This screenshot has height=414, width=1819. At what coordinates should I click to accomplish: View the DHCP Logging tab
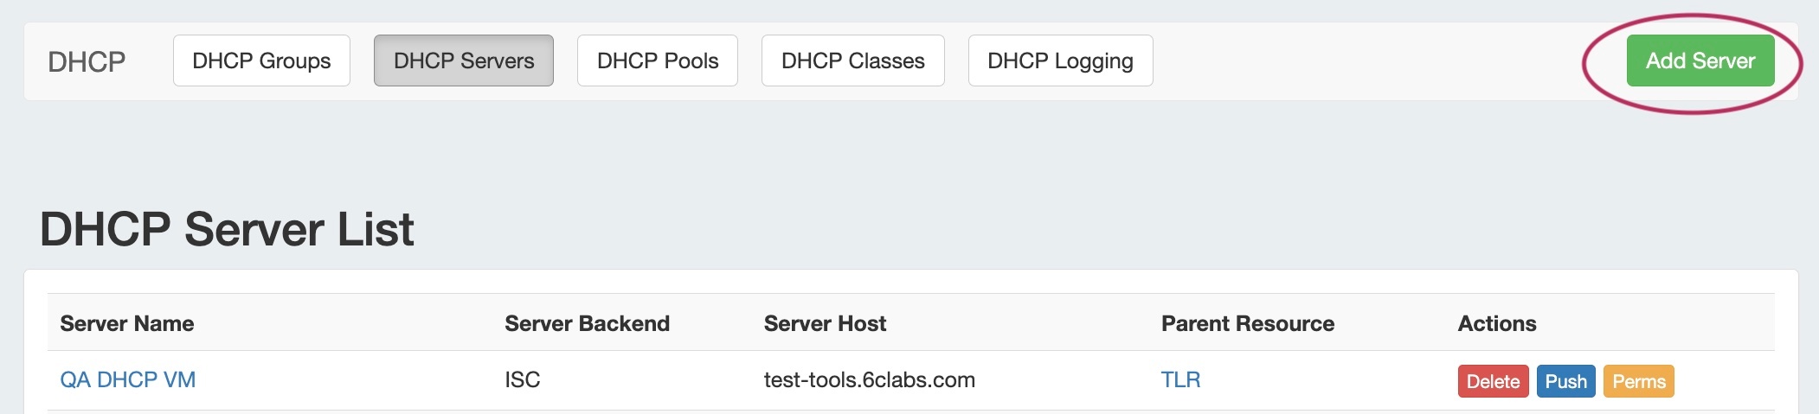click(1060, 61)
